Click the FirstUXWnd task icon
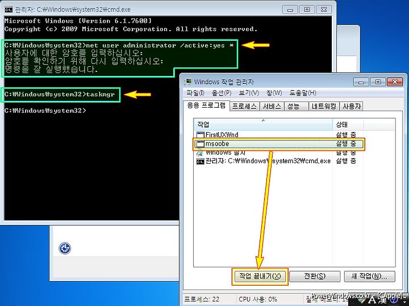This screenshot has width=409, height=306. (200, 135)
